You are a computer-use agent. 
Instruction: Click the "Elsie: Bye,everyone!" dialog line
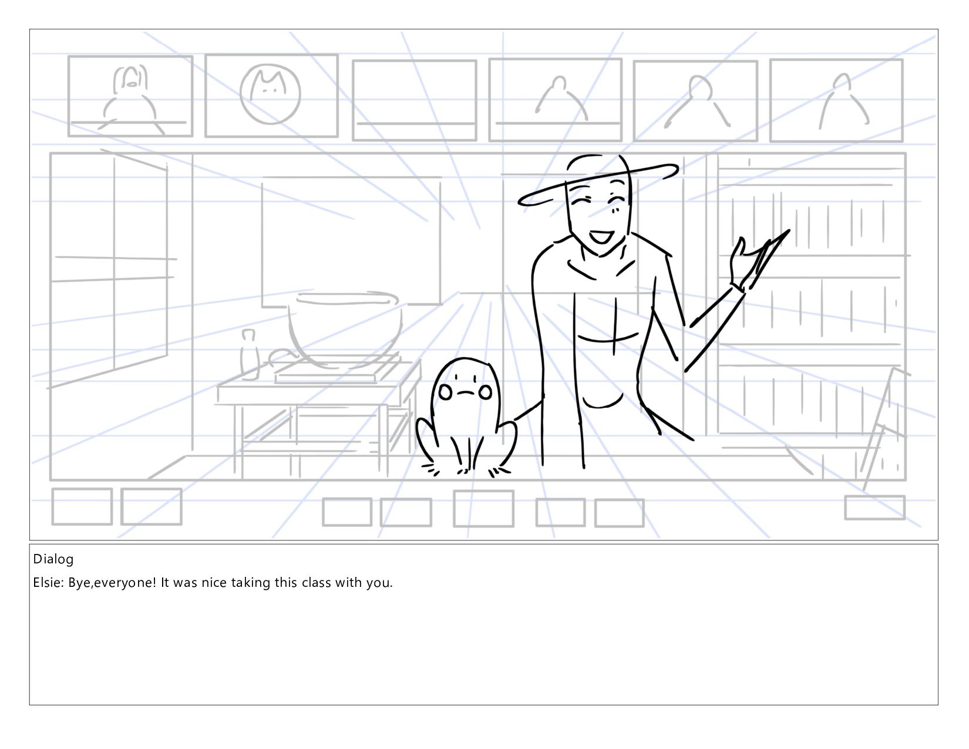click(213, 583)
